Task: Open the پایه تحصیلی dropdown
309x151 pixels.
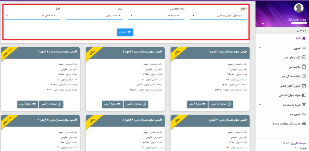Action: coord(156,15)
